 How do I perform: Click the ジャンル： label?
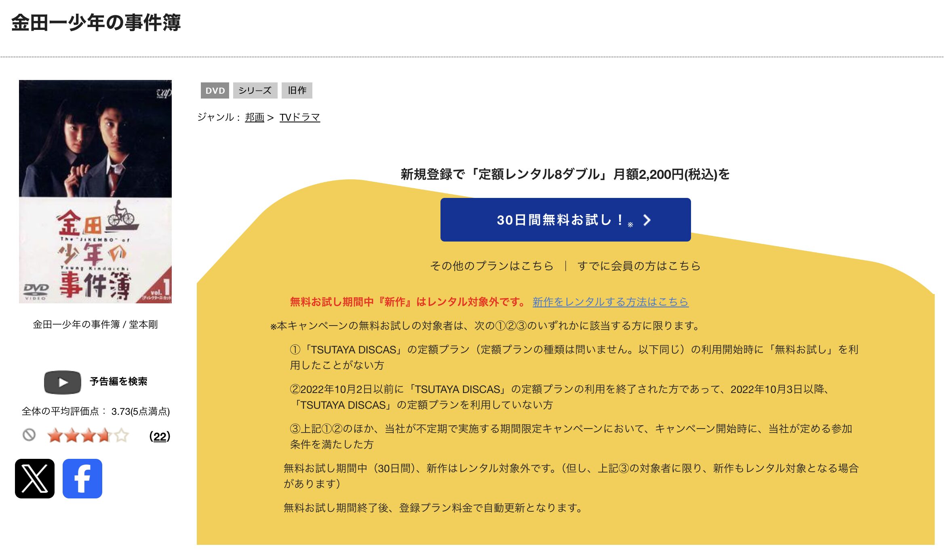click(219, 117)
